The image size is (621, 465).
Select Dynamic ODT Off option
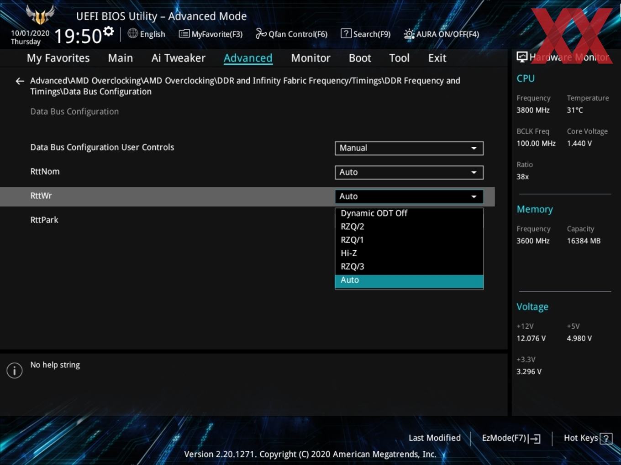409,213
